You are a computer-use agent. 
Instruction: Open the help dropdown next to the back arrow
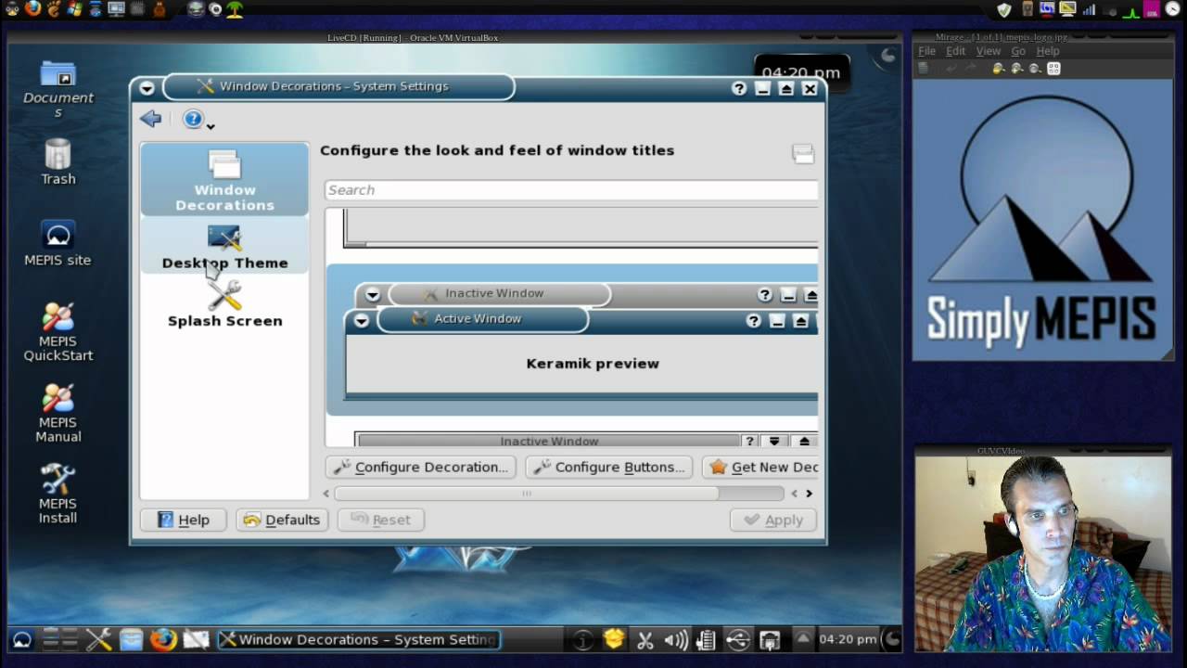[x=198, y=120]
